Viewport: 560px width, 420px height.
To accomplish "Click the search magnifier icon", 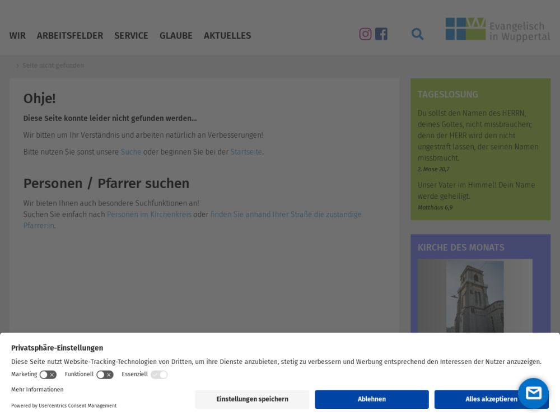I will coord(417,34).
